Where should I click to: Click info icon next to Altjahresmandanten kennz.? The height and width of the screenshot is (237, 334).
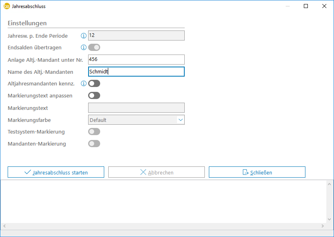84,83
